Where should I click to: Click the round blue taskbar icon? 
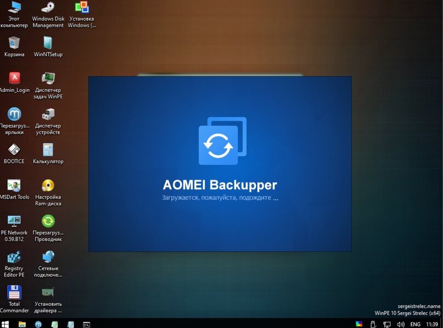(x=38, y=324)
